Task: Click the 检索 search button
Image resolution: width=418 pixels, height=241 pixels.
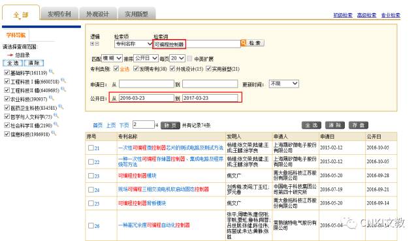Action: [x=255, y=43]
